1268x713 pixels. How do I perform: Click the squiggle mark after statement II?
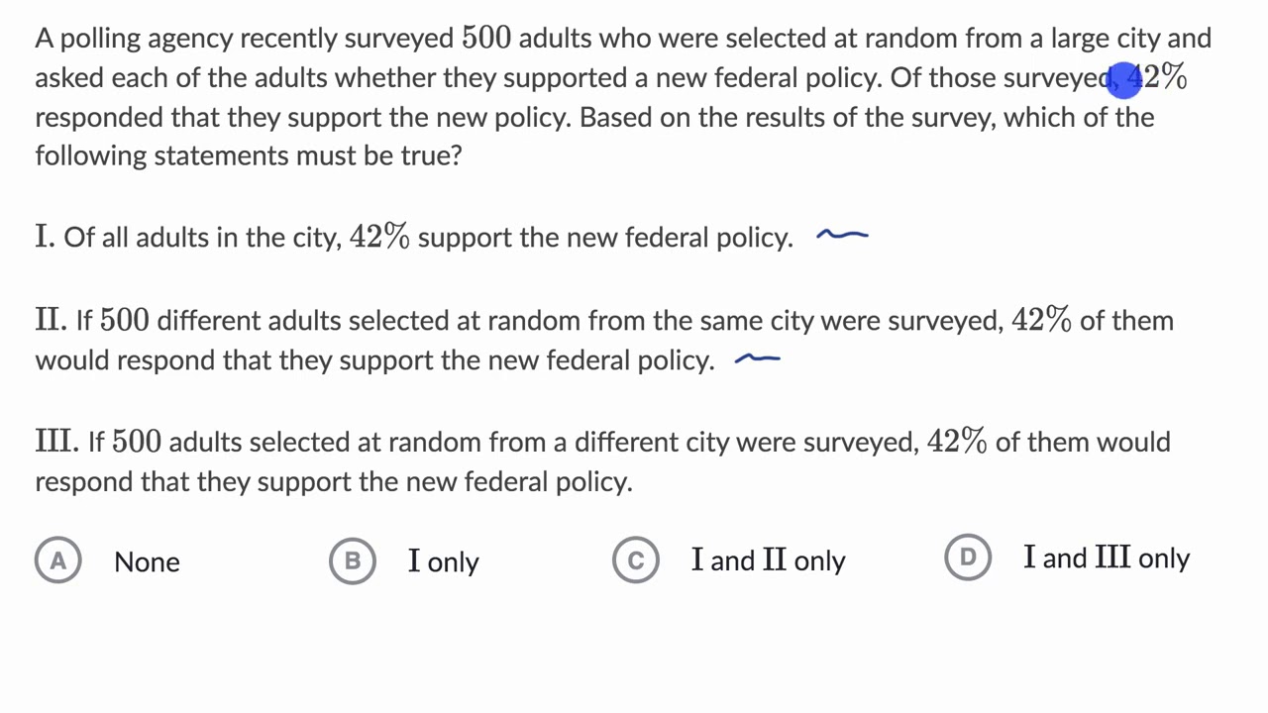(757, 358)
